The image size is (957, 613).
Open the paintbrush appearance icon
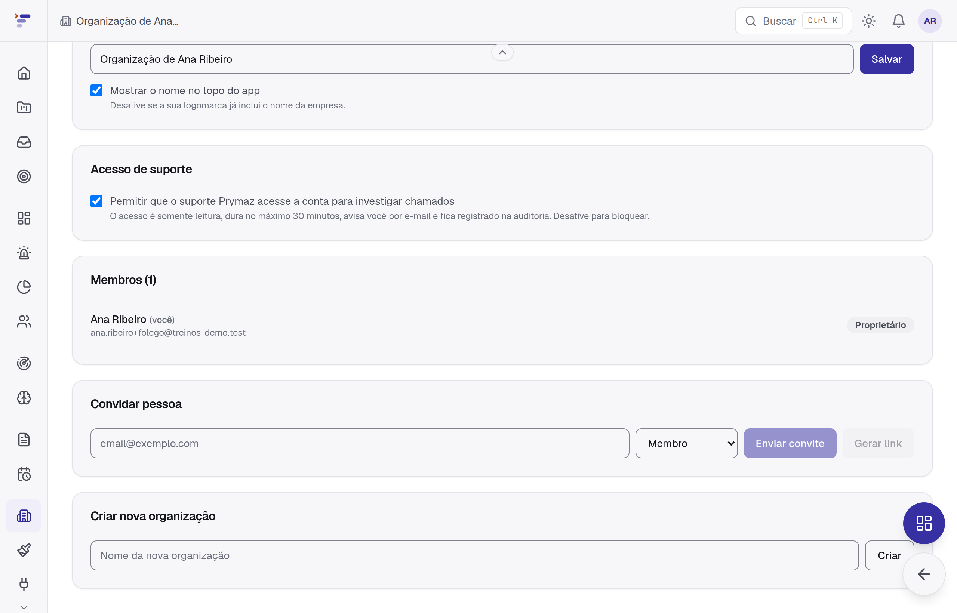tap(24, 550)
